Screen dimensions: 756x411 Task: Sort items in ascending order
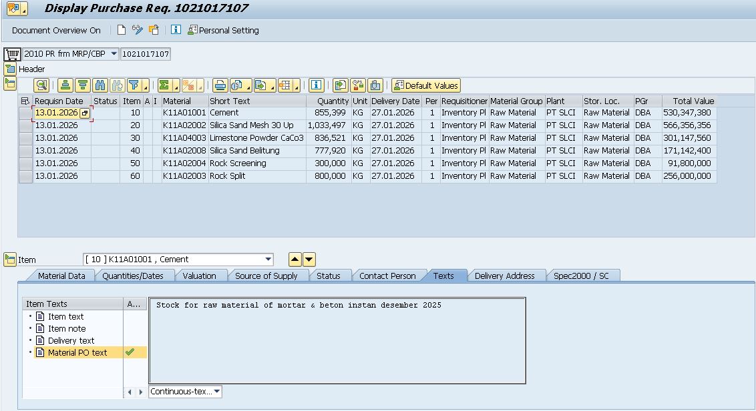pos(65,85)
